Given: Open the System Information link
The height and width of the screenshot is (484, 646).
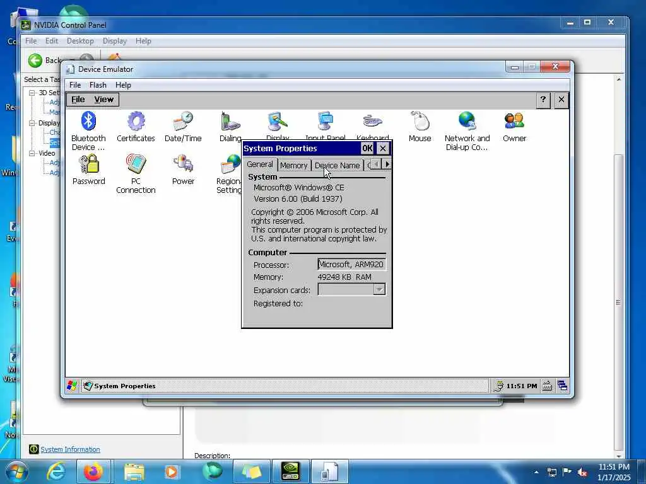Looking at the screenshot, I should [70, 449].
